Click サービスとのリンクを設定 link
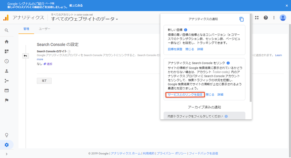291x158 pixels. (x=185, y=95)
